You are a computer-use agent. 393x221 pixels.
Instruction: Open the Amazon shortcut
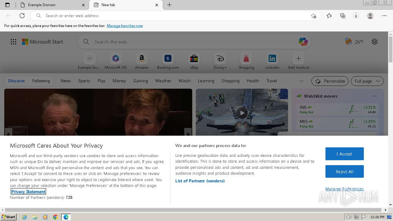coord(142,61)
